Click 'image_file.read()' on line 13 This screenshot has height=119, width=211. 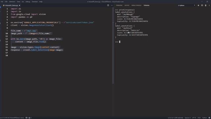[x=36, y=42]
